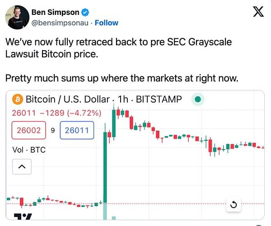Collapse the indicator legend with chevron

click(22, 167)
